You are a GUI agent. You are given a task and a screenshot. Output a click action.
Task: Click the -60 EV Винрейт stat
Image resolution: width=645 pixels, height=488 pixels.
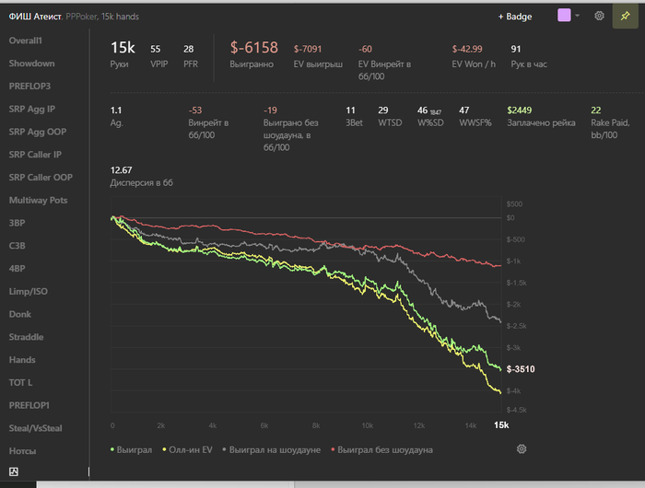(384, 62)
